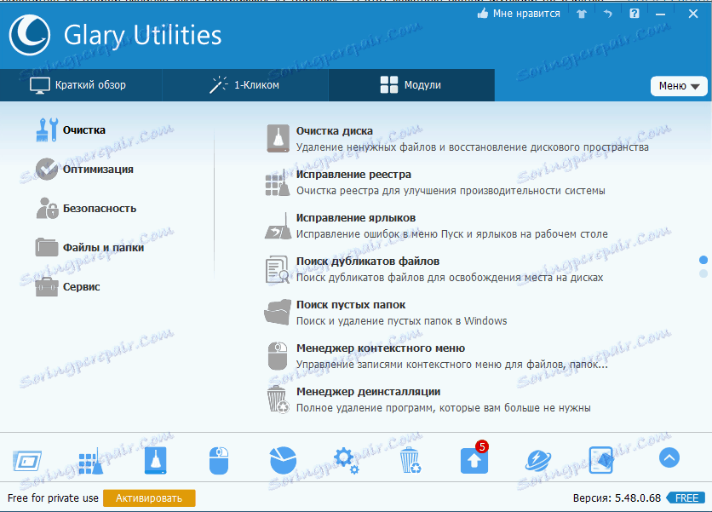Collapse the toolbar with the chevron-up arrow

[669, 459]
